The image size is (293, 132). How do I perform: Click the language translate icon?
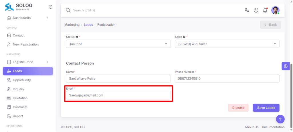click(247, 10)
